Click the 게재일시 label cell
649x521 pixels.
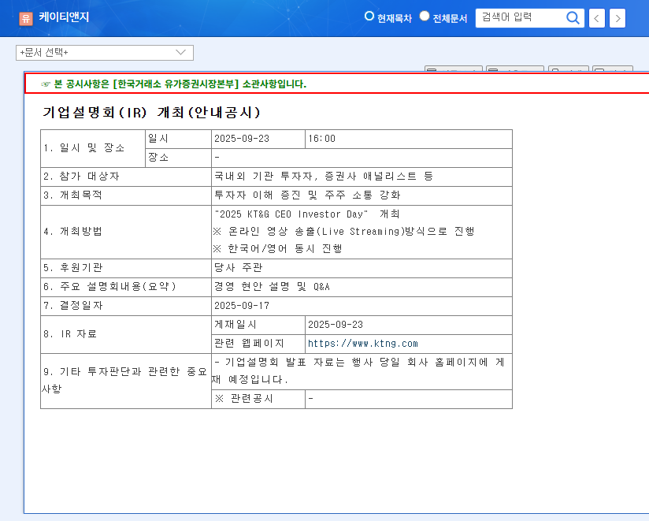(258, 325)
